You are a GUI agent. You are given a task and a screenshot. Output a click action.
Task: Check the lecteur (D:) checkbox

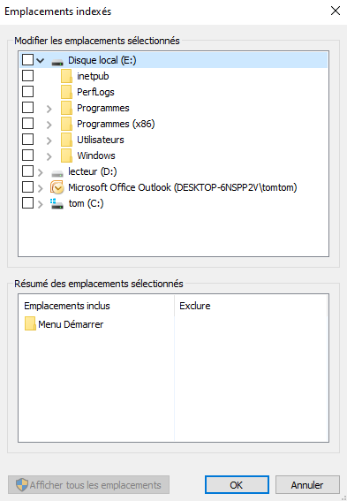pyautogui.click(x=27, y=171)
